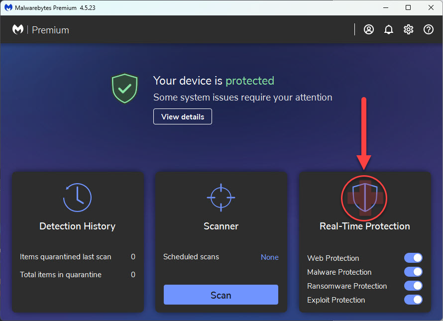
Task: Click the Detection History clock icon
Action: pos(77,197)
